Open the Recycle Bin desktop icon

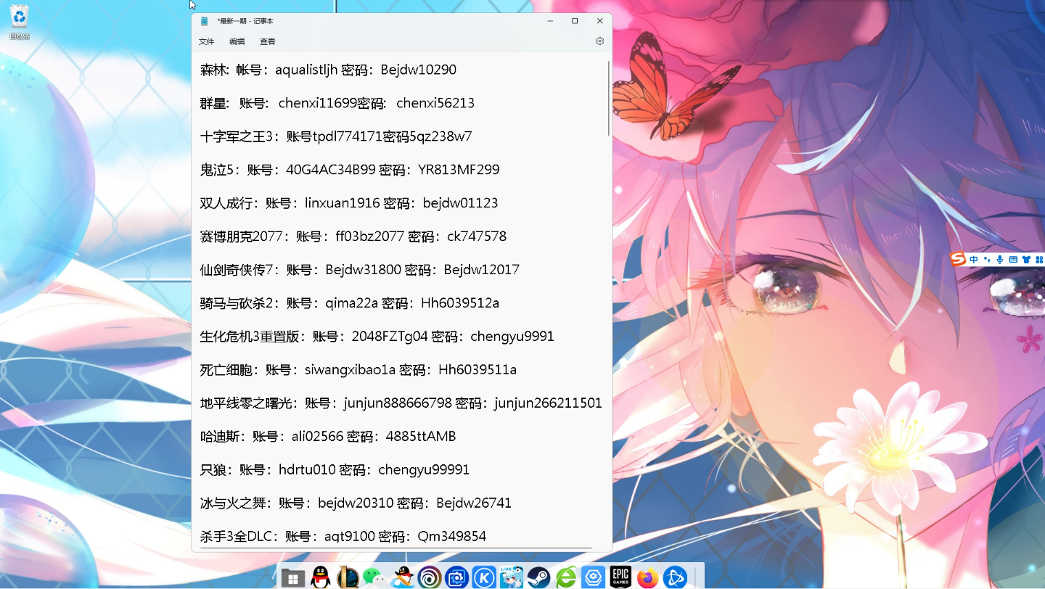pos(20,22)
